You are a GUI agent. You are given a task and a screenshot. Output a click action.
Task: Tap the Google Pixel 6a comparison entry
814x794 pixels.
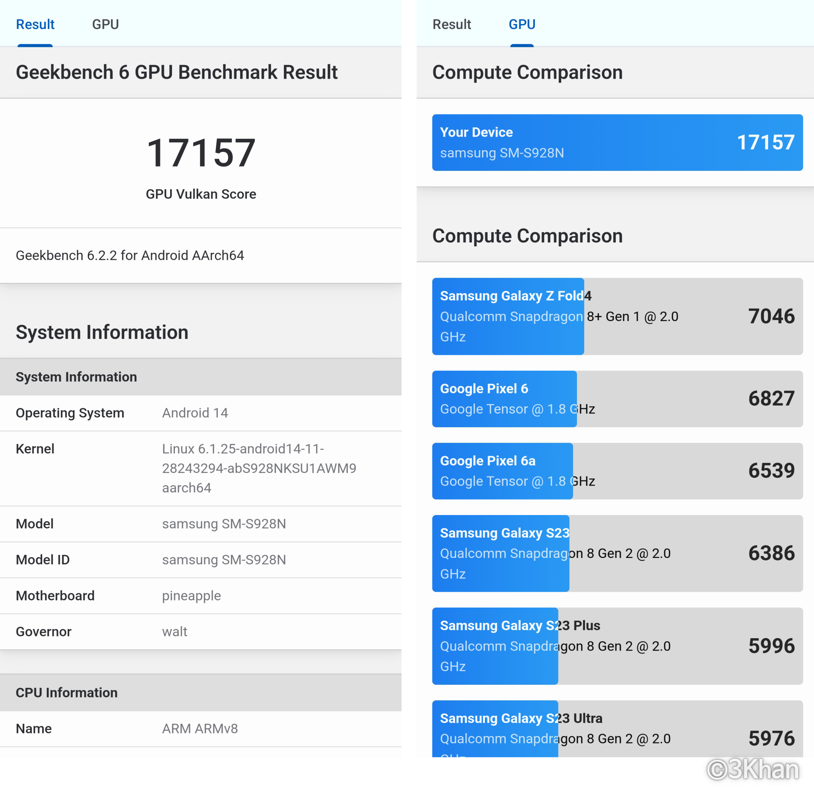617,471
